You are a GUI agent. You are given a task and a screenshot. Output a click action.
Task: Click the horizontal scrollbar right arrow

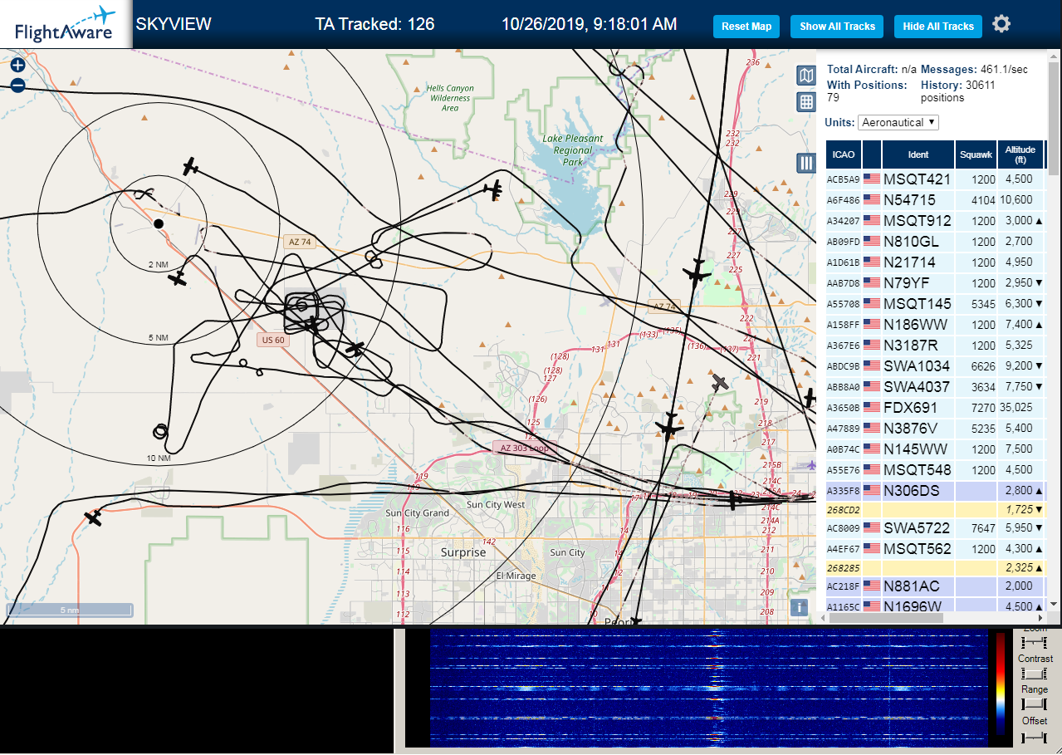click(1041, 618)
